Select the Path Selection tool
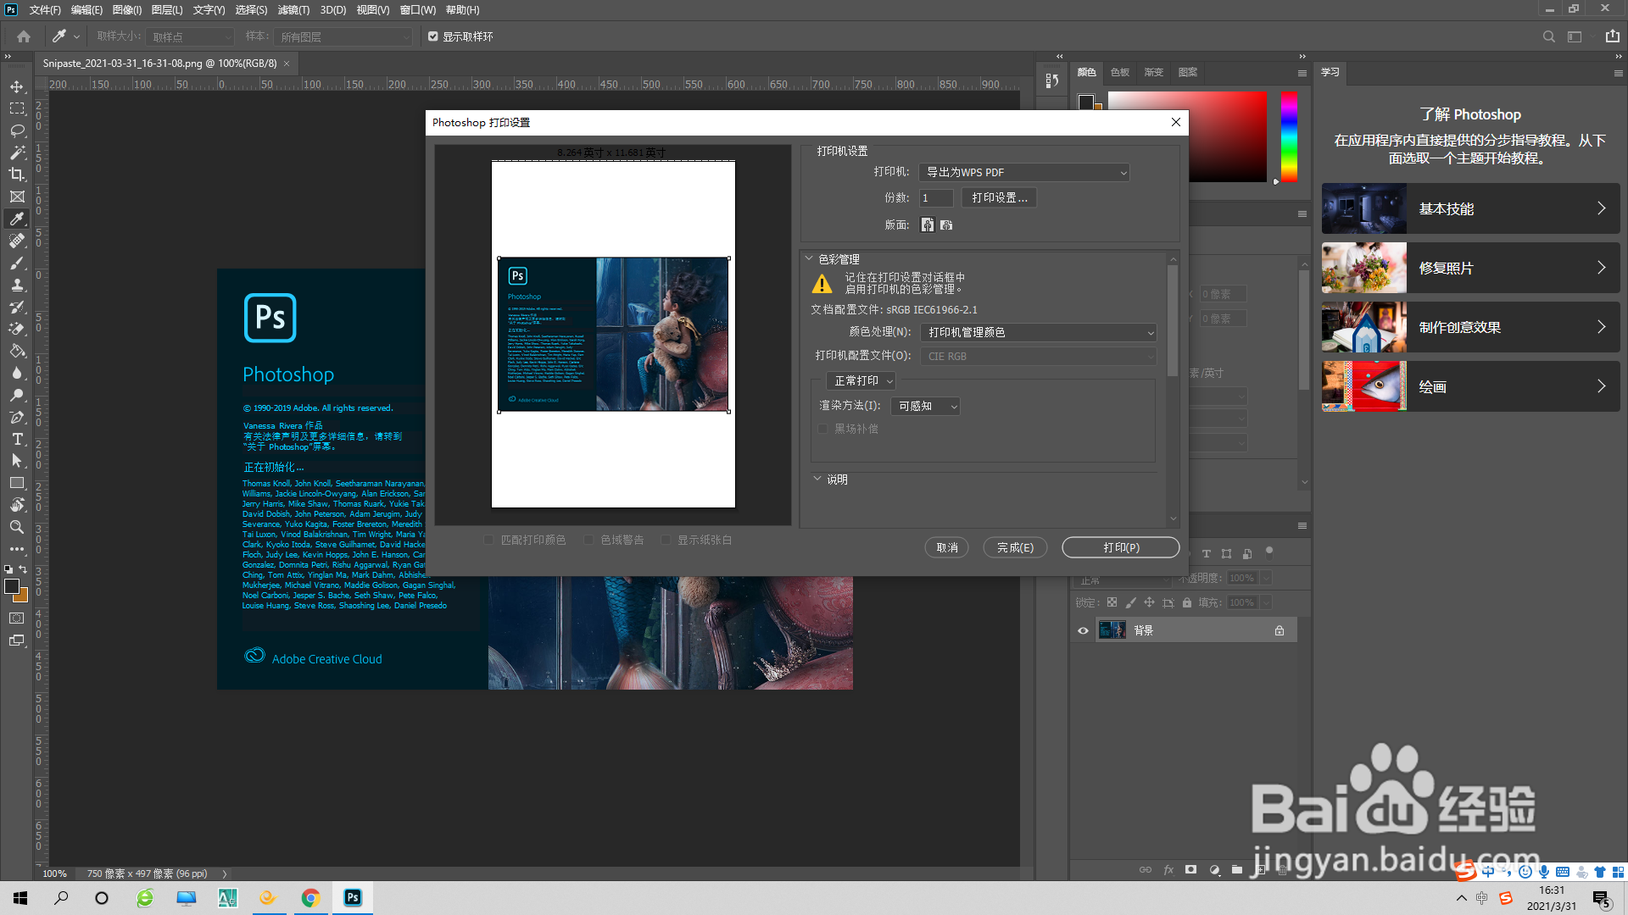Image resolution: width=1628 pixels, height=915 pixels. pos(17,461)
